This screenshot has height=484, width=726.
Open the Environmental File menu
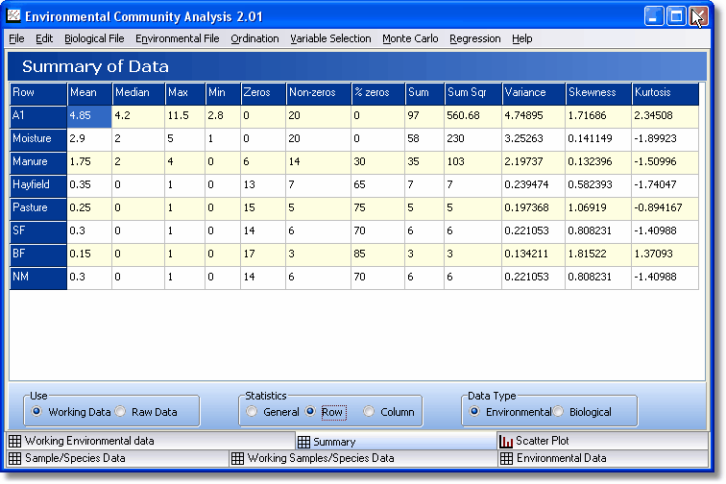178,39
